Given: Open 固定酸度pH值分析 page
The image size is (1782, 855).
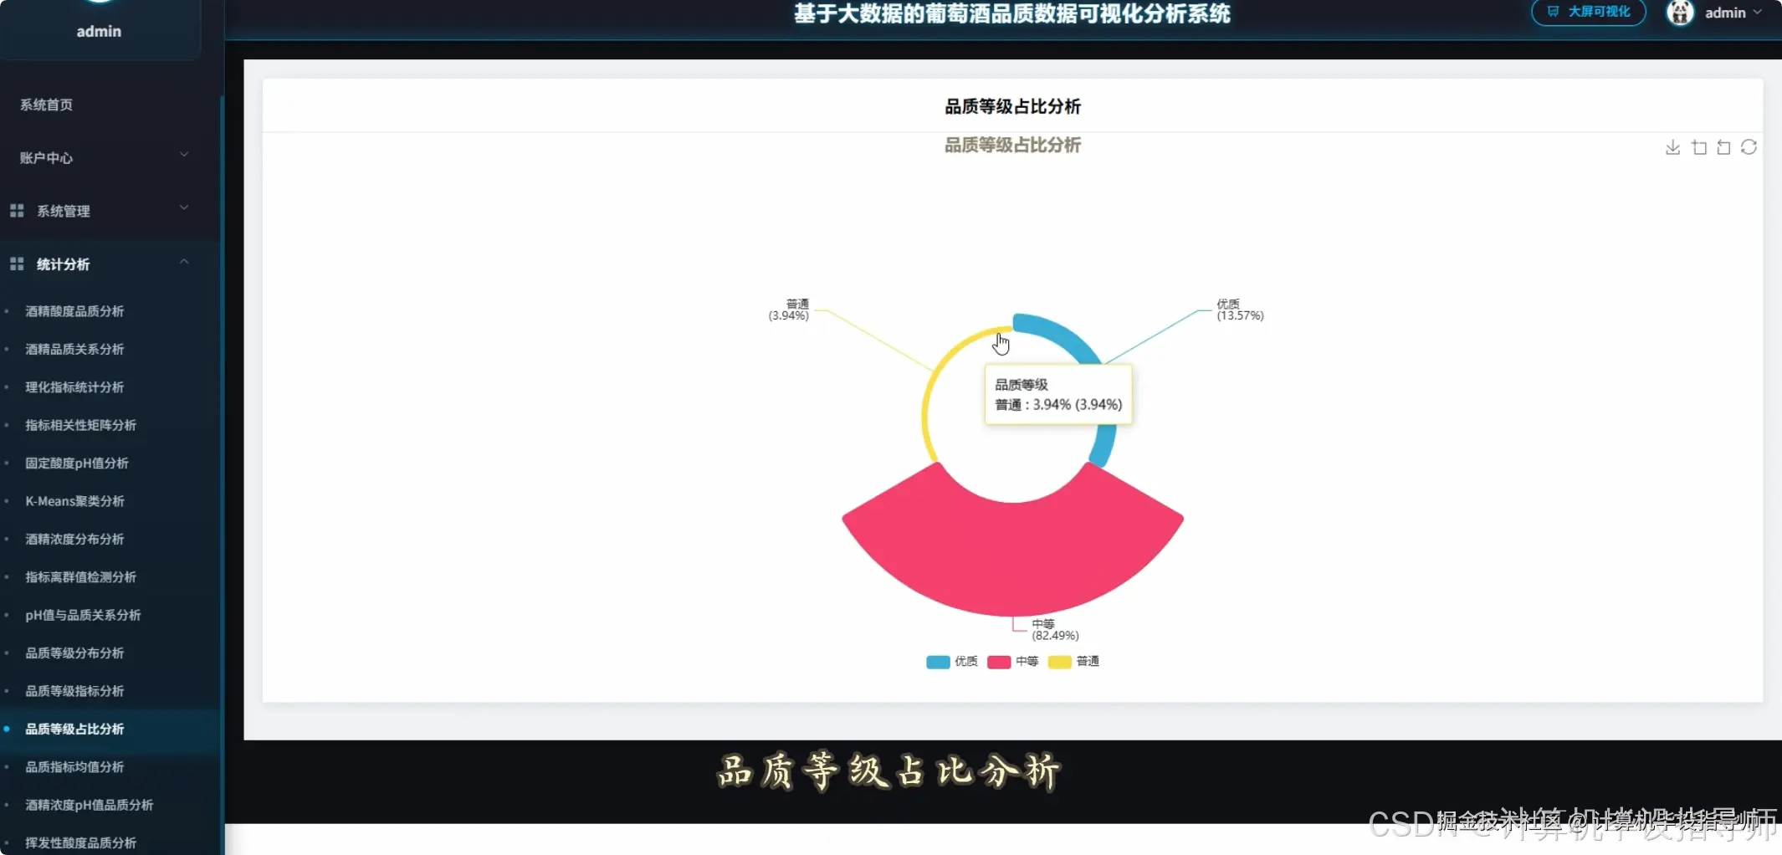Looking at the screenshot, I should 77,463.
